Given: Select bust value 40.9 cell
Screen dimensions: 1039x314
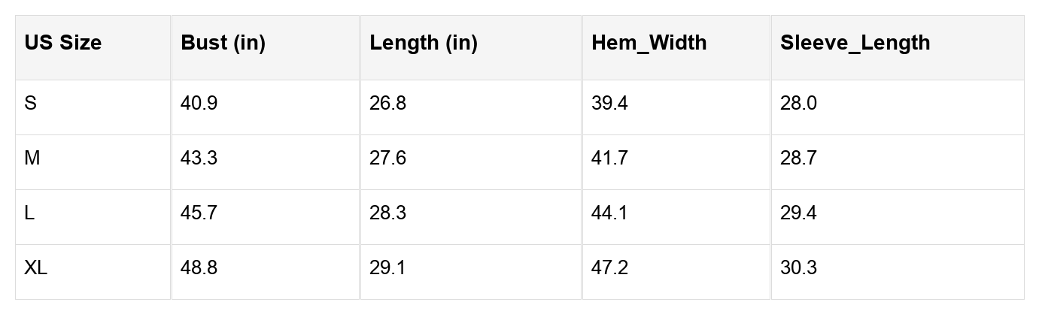Looking at the screenshot, I should 199,104.
